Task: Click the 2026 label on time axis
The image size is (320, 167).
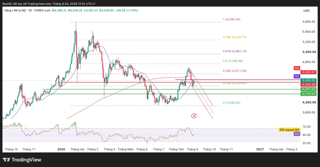Action: click(61, 149)
